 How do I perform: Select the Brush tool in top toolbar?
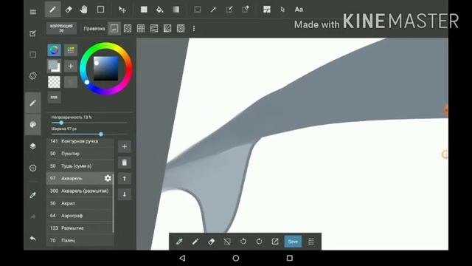point(52,10)
